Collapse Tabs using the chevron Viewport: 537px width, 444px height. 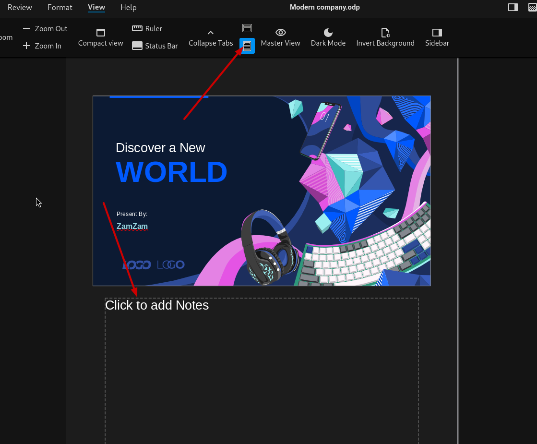tap(211, 38)
